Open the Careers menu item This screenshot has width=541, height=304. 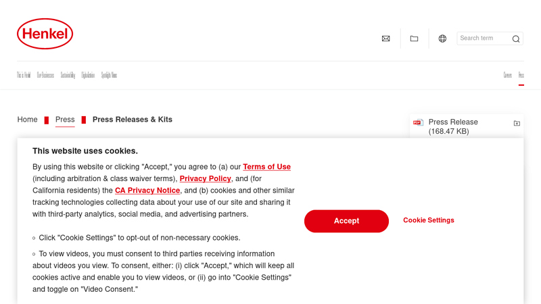(x=507, y=75)
